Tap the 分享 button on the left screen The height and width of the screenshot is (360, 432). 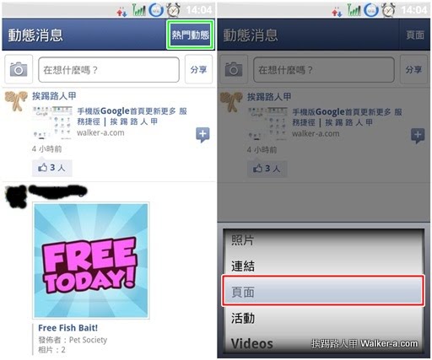click(198, 69)
